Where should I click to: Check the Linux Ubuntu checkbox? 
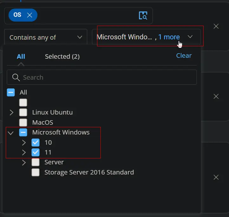[23, 112]
